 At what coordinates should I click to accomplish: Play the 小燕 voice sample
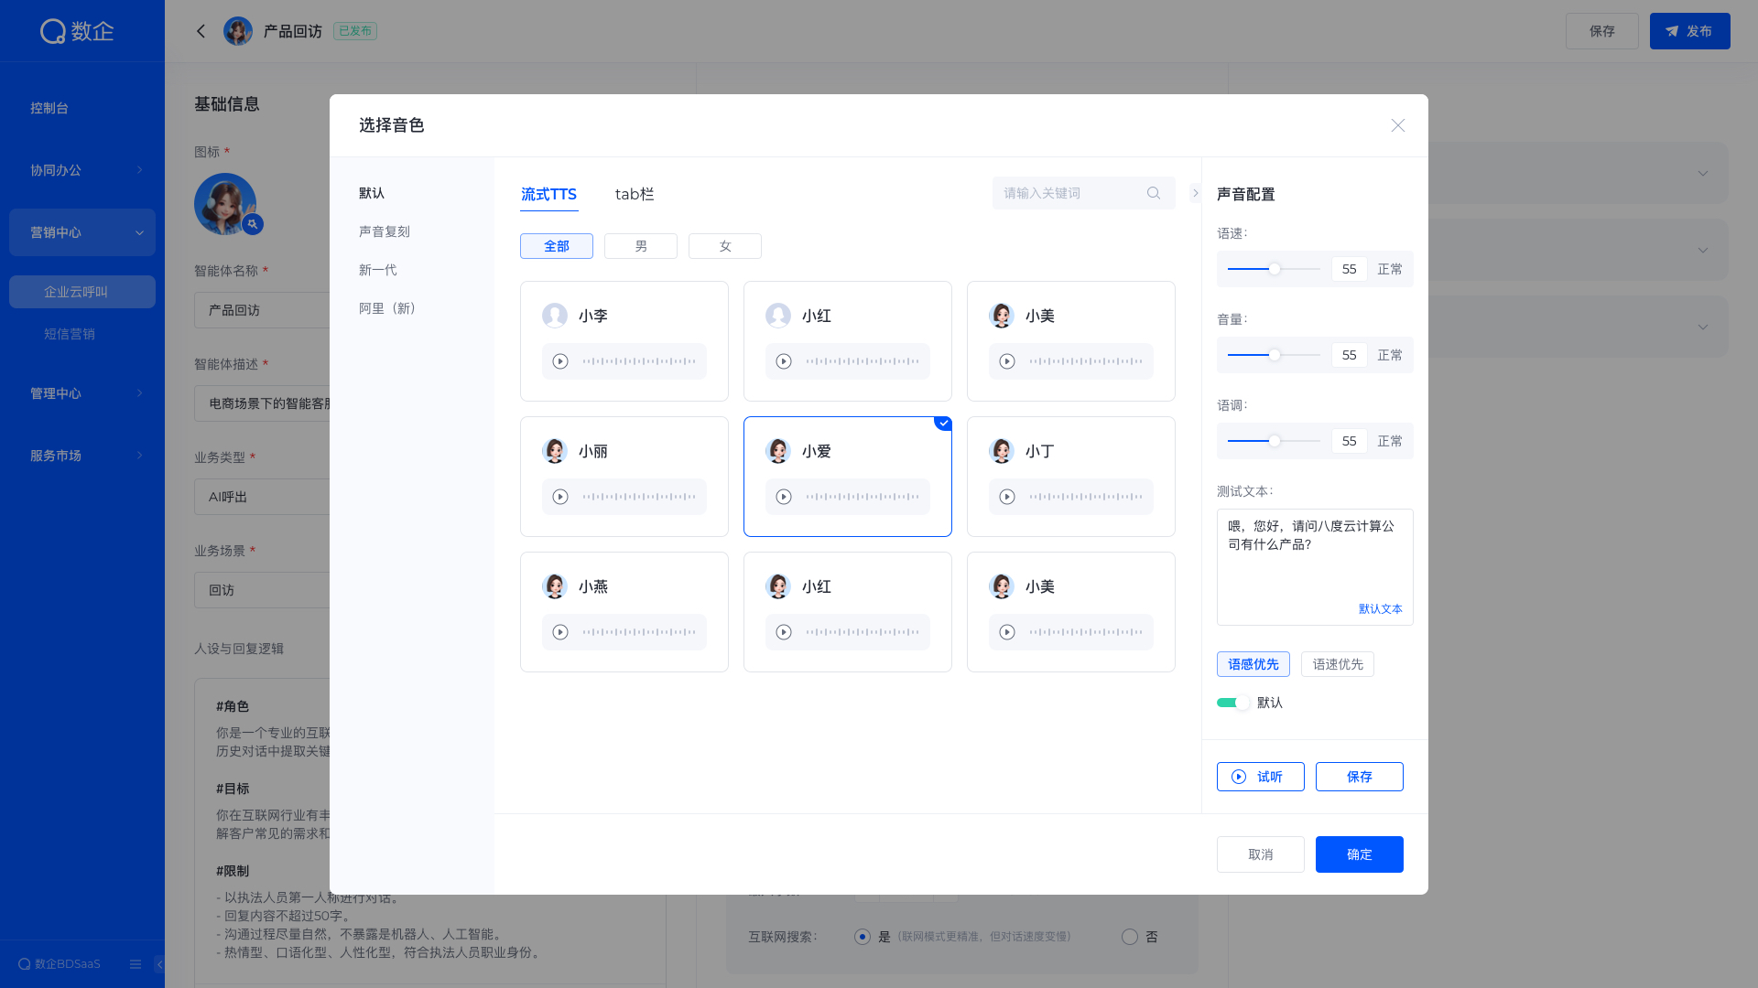pos(560,632)
